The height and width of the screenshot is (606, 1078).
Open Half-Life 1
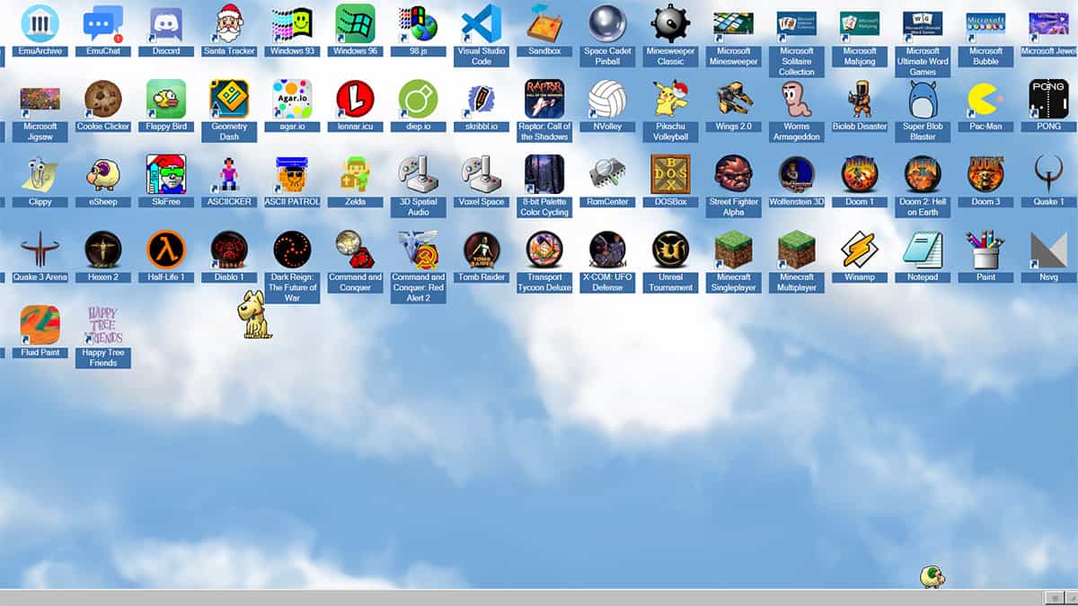(x=166, y=251)
